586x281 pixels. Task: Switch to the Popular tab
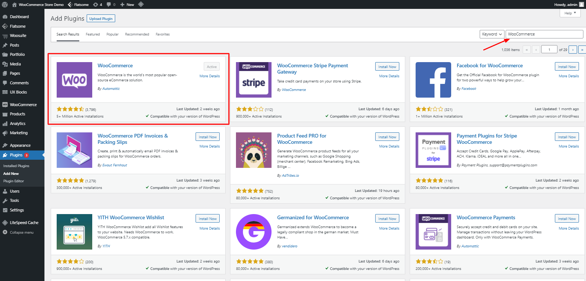coord(113,34)
